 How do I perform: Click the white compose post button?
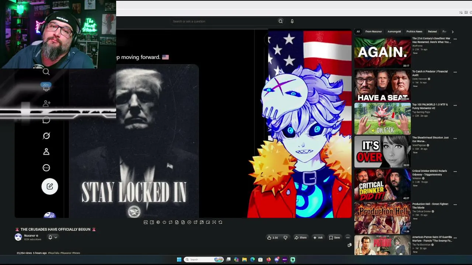tap(50, 186)
